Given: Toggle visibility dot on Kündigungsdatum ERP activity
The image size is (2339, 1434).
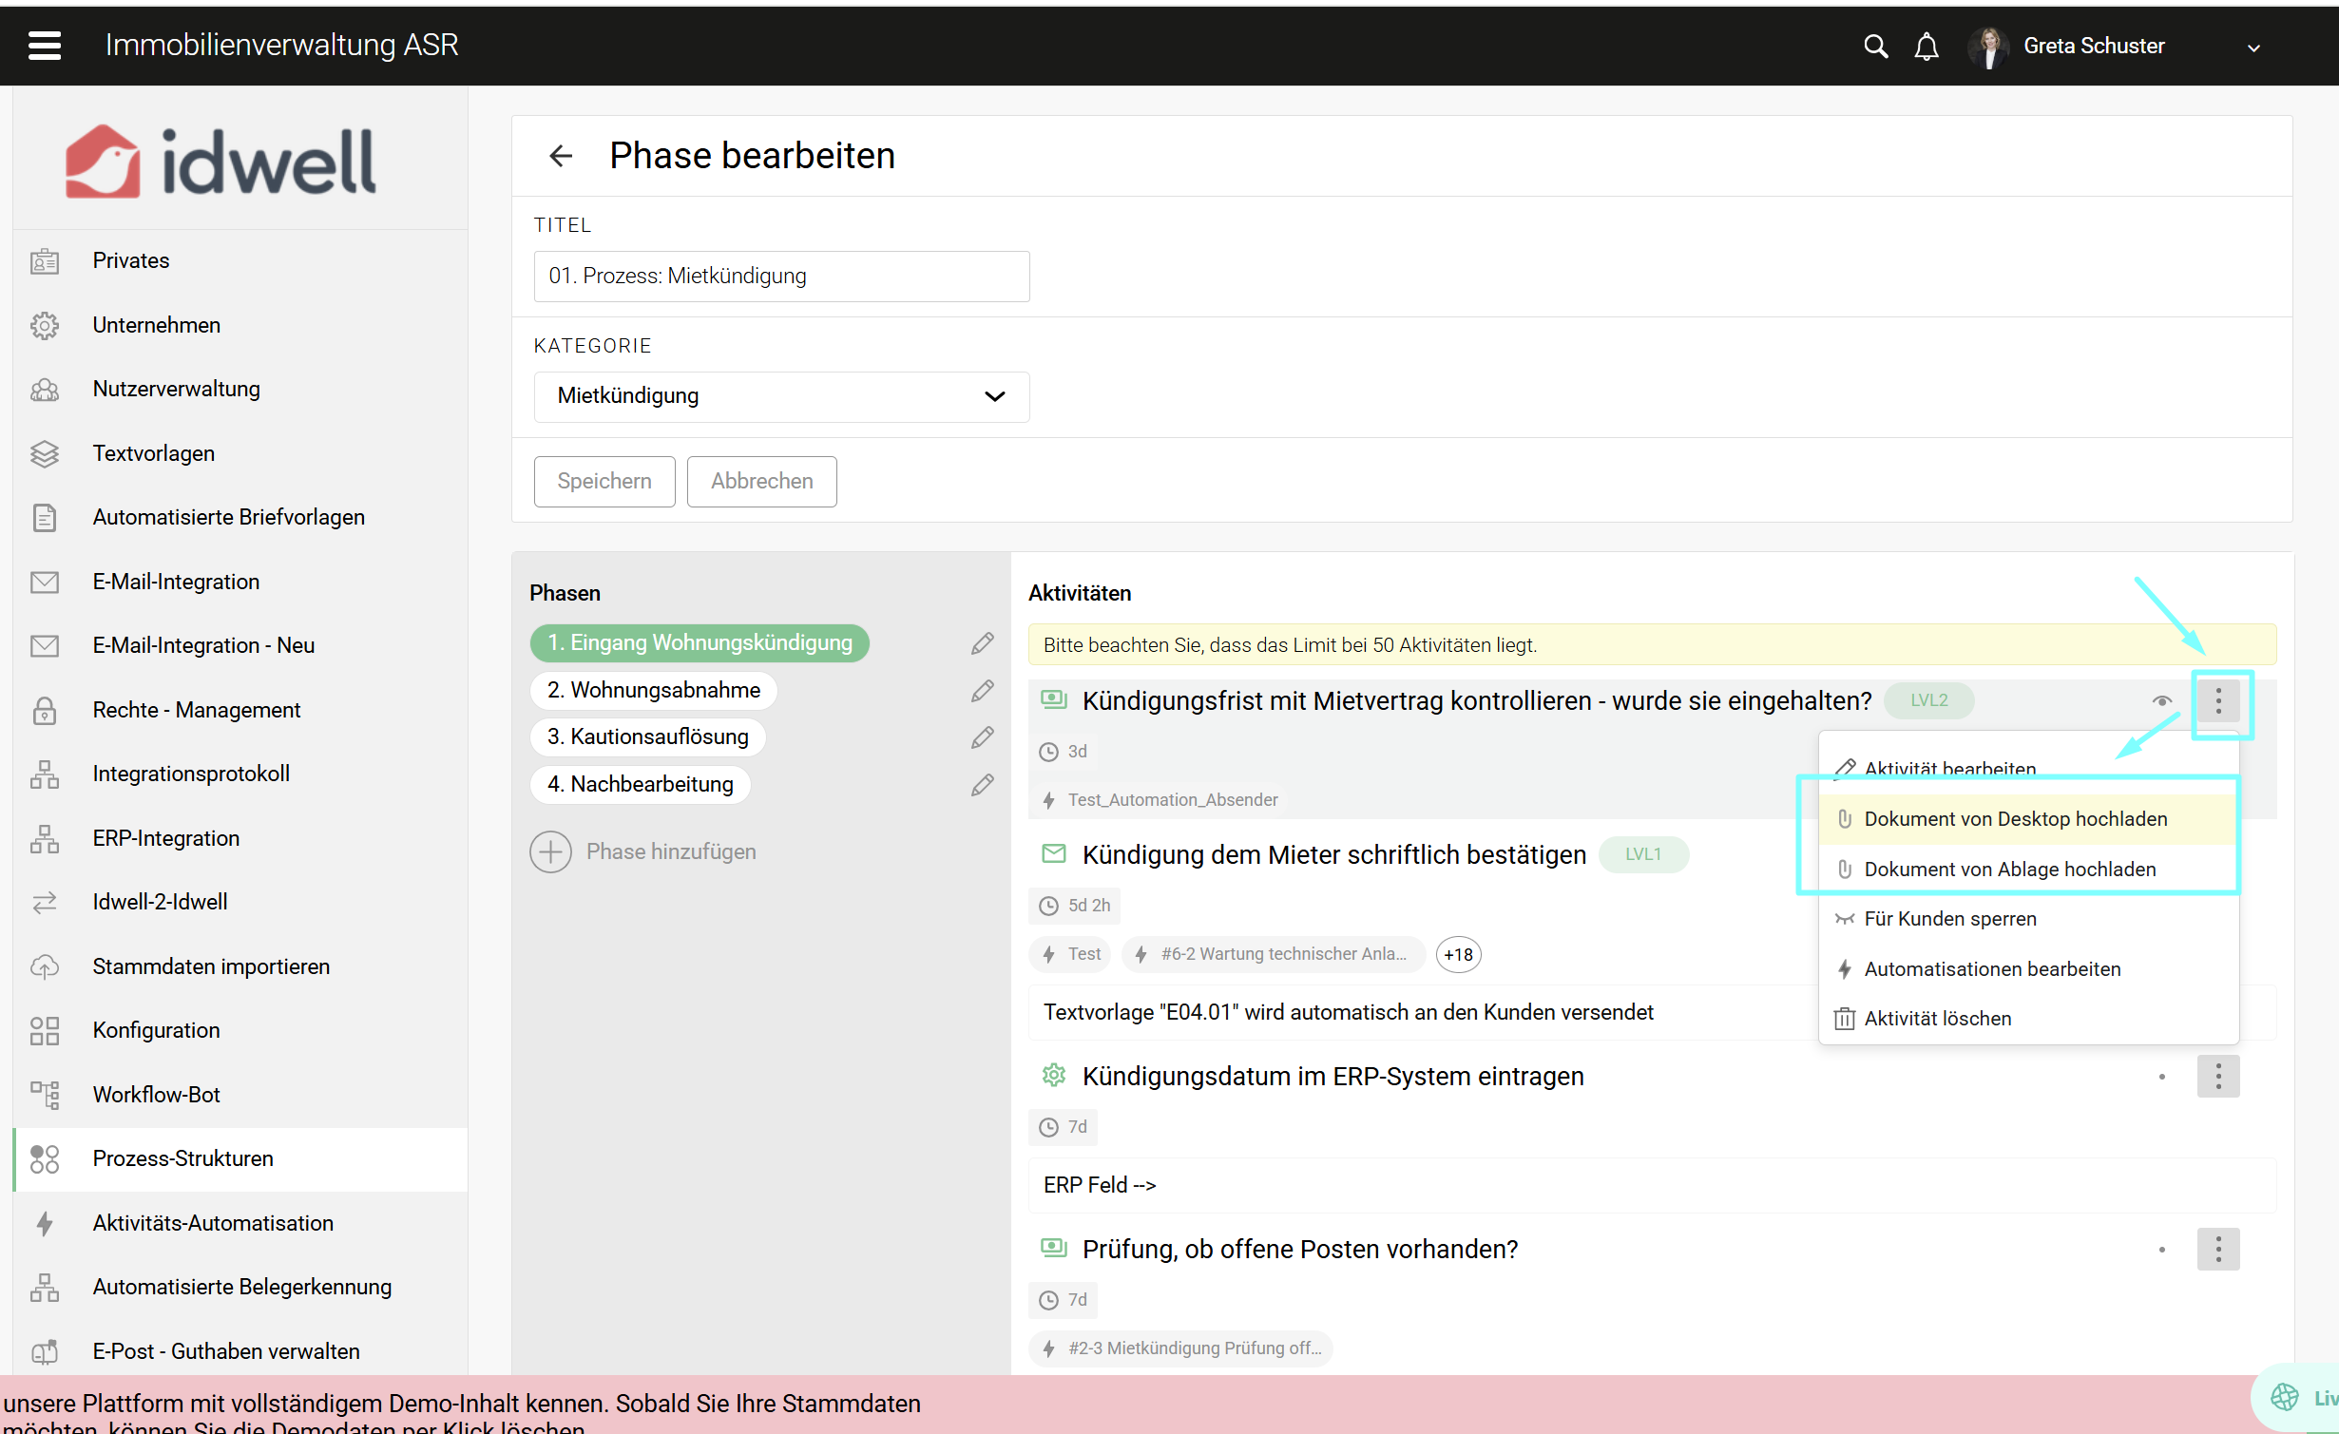Looking at the screenshot, I should [x=2161, y=1077].
